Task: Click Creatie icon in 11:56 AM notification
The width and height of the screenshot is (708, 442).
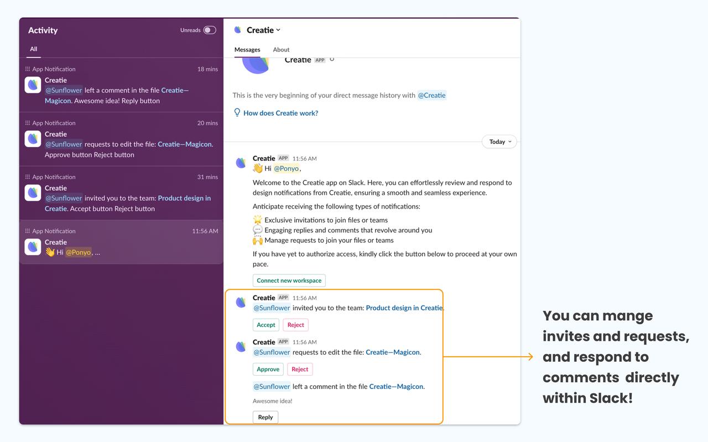Action: click(33, 247)
